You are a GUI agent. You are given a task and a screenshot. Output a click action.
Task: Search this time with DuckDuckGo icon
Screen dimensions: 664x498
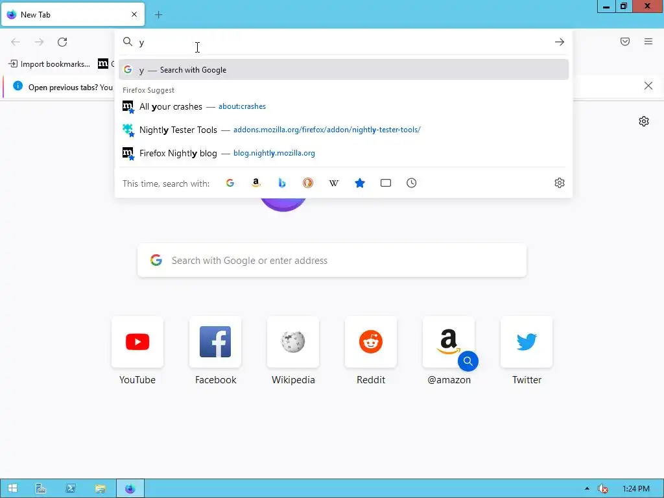coord(308,183)
